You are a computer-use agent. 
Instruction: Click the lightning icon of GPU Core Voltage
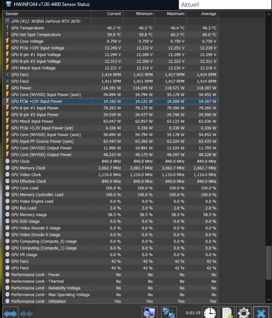coord(8,41)
